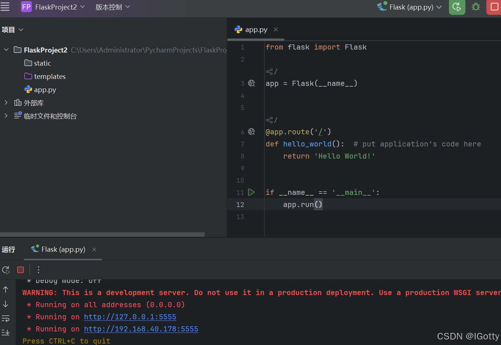Close the Flask (app.py) run tab
501x345 pixels.
click(x=94, y=250)
